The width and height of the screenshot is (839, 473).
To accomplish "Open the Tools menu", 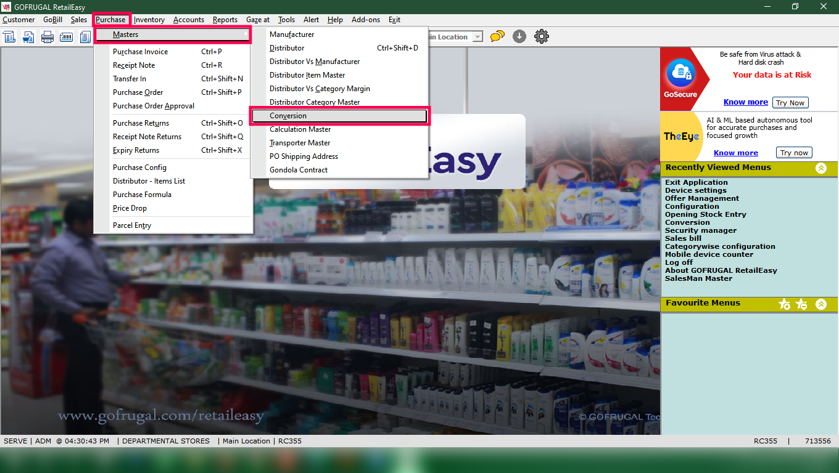I will [286, 20].
